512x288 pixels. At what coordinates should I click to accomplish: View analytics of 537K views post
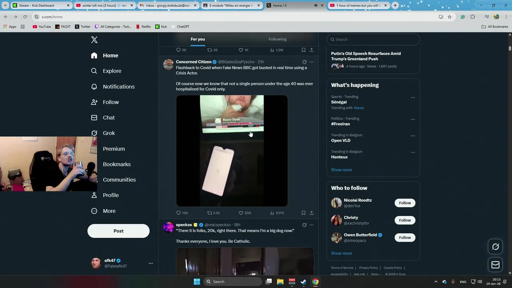tap(277, 213)
